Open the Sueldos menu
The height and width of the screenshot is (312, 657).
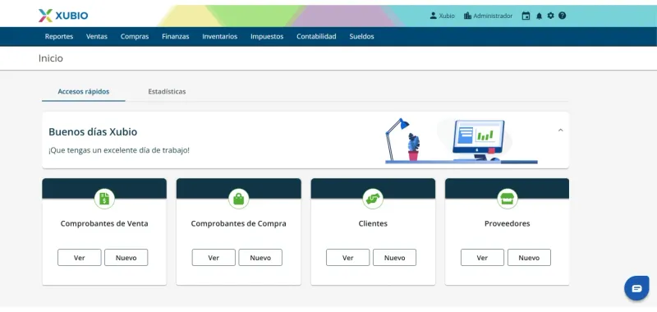pyautogui.click(x=361, y=36)
